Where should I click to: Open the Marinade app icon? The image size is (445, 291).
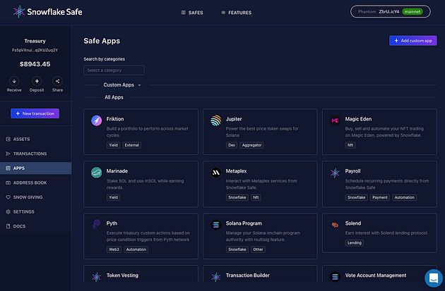pos(97,173)
